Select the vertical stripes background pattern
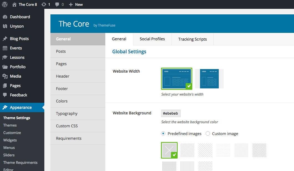Screen dimensions: 294x171 tap(187, 166)
